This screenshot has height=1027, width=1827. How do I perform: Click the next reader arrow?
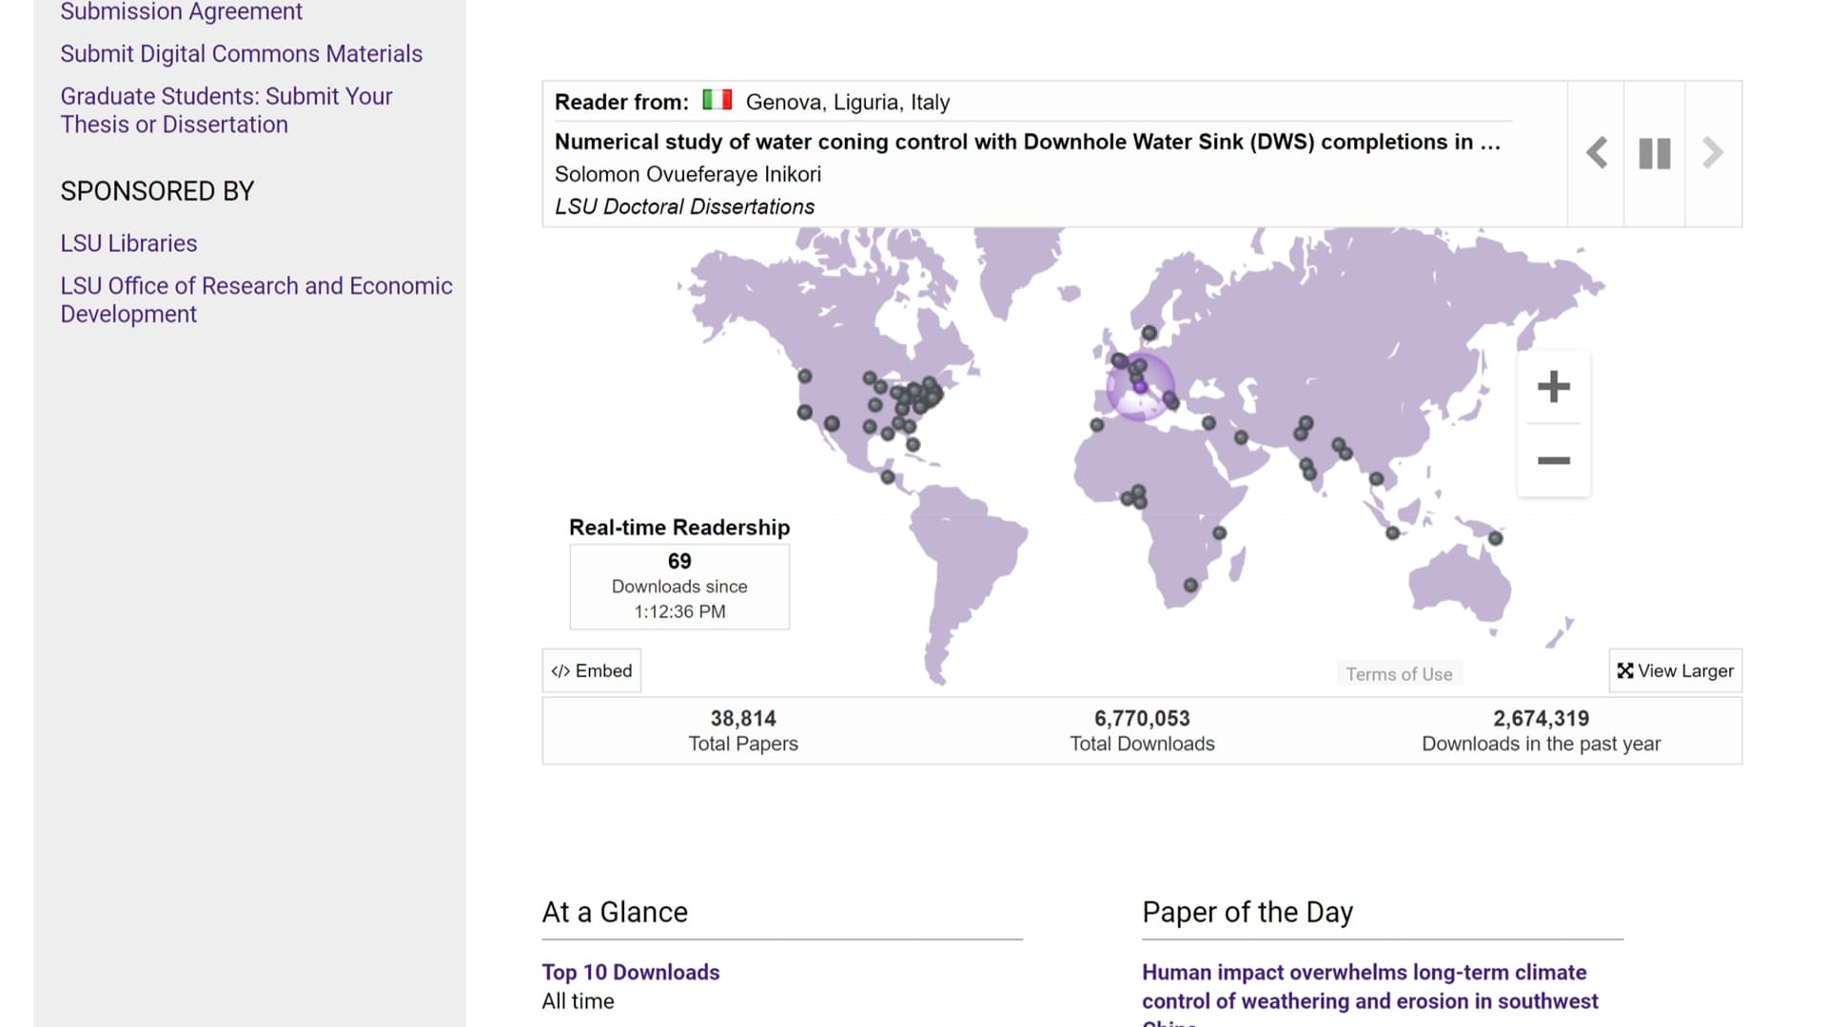[1713, 153]
